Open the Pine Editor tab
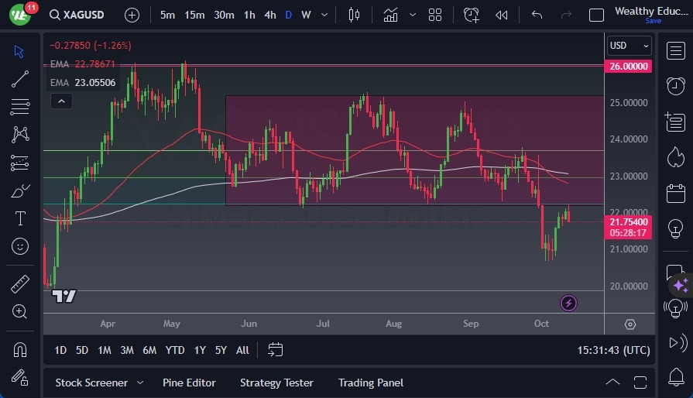This screenshot has height=398, width=693. pos(189,383)
